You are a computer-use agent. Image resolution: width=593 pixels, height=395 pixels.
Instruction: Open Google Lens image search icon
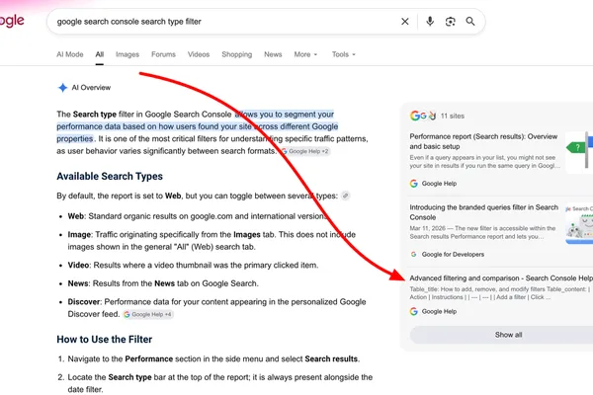coord(450,22)
